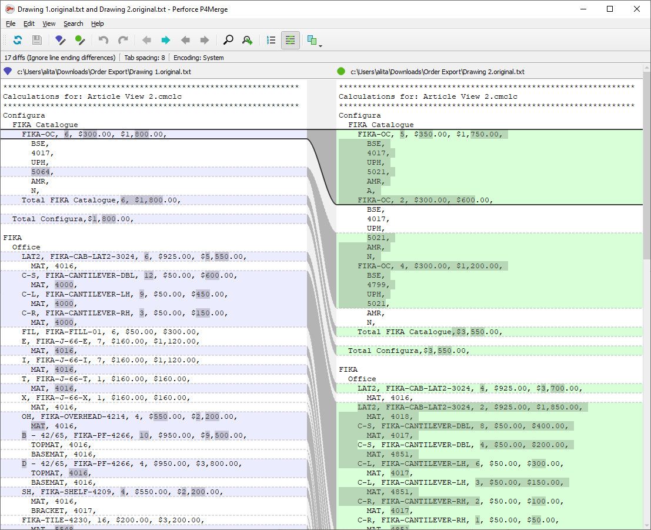Toggle line numbers display
This screenshot has width=651, height=530.
click(x=271, y=40)
